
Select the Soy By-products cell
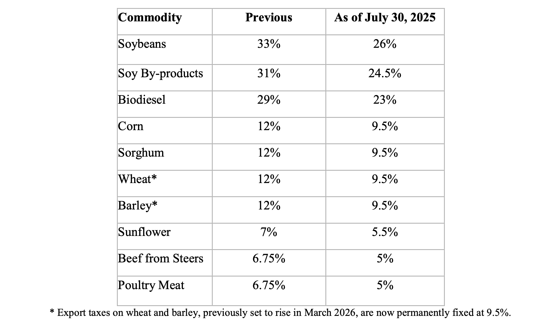[160, 74]
